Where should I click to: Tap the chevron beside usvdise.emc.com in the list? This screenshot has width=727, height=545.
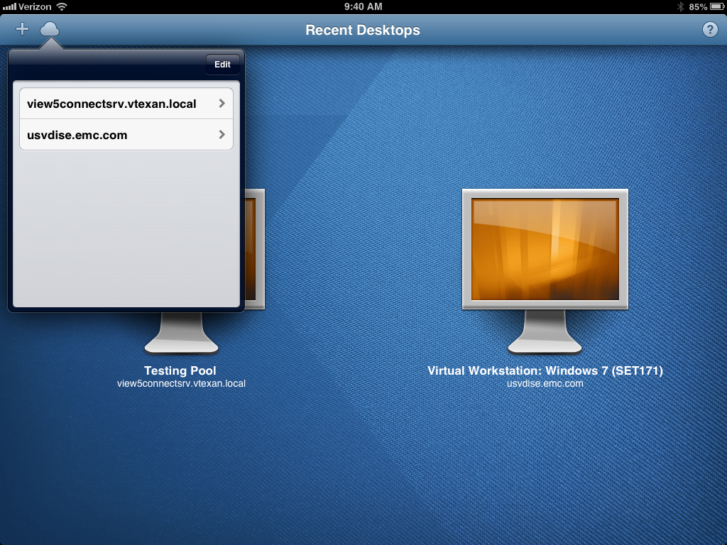222,135
